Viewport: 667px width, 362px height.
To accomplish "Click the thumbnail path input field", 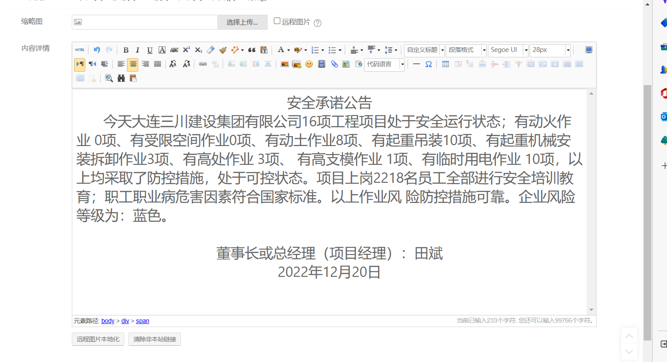I will click(x=145, y=22).
